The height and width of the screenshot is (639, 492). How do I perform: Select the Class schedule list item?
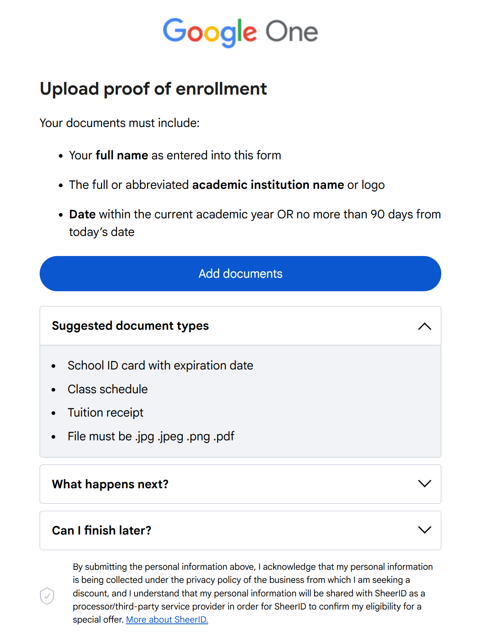[108, 389]
